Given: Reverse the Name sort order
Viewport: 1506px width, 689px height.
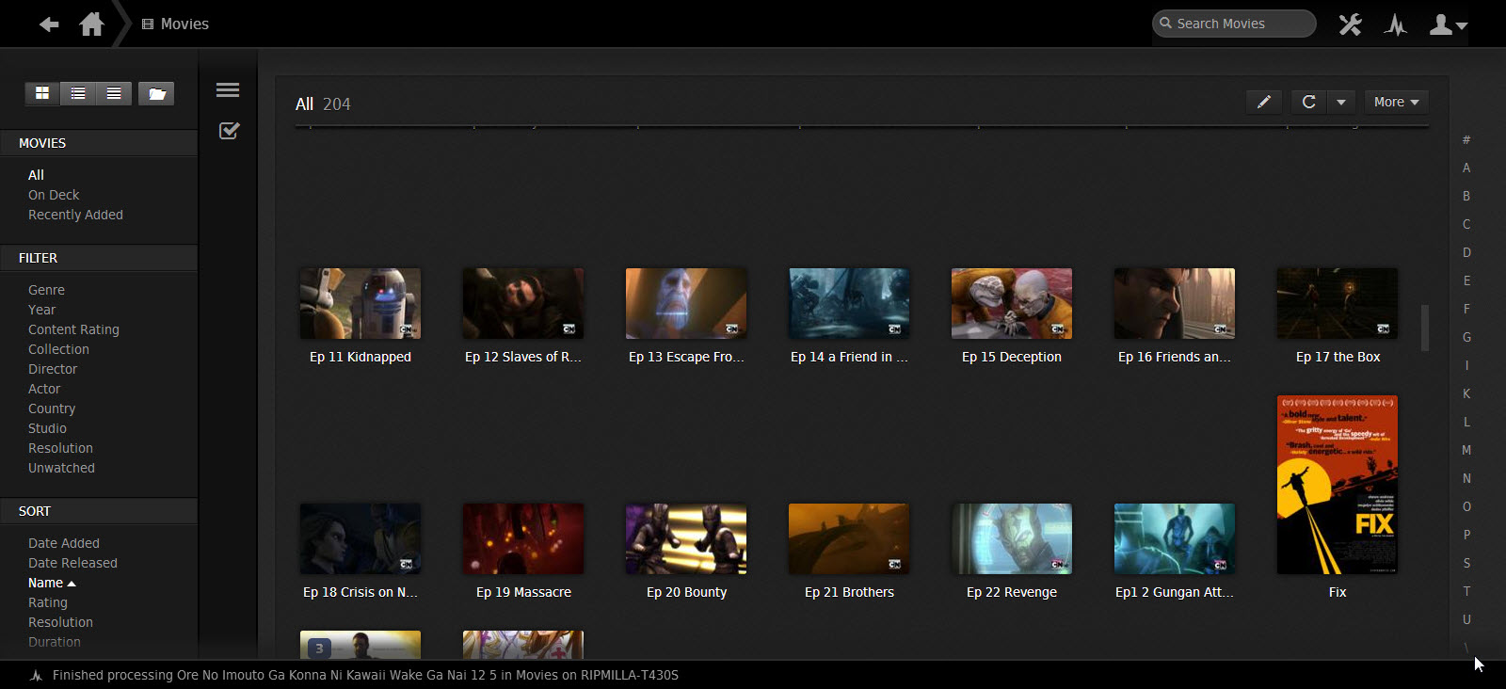Looking at the screenshot, I should click(52, 583).
